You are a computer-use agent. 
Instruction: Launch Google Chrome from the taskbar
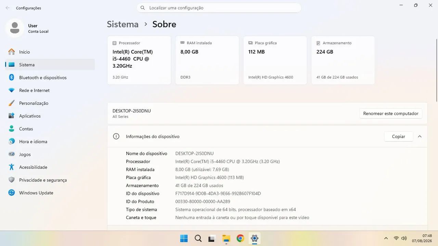(x=240, y=238)
